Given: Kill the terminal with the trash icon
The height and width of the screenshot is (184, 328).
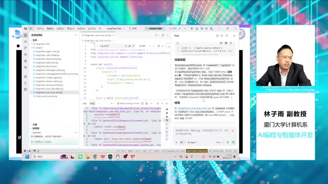Looking at the screenshot, I should pyautogui.click(x=147, y=103).
